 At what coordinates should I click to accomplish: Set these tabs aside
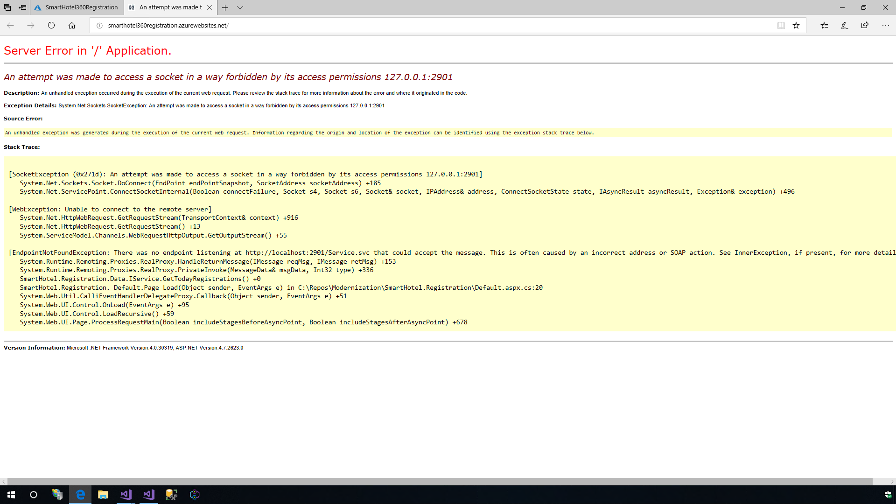(22, 7)
